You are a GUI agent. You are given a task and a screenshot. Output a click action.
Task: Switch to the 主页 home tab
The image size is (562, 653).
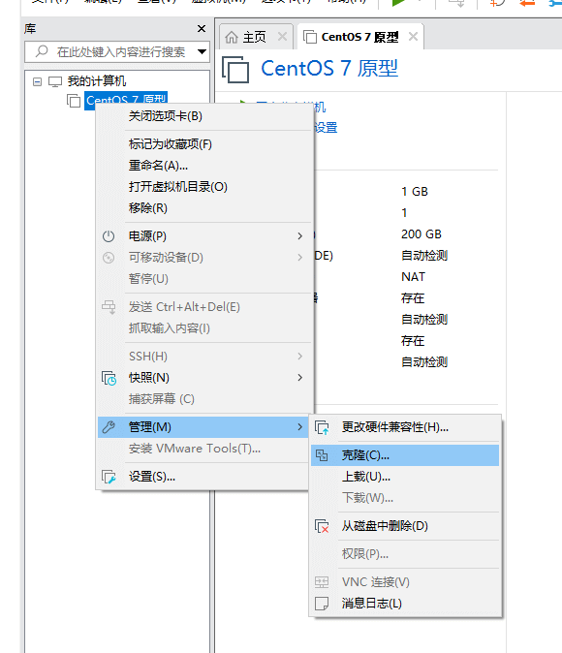pyautogui.click(x=257, y=37)
